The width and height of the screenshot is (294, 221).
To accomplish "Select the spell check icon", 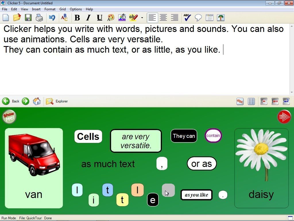I will click(187, 18).
